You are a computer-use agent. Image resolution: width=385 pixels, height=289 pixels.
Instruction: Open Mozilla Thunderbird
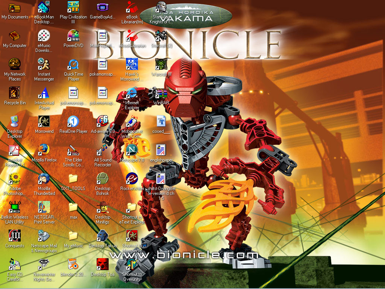[44, 179]
